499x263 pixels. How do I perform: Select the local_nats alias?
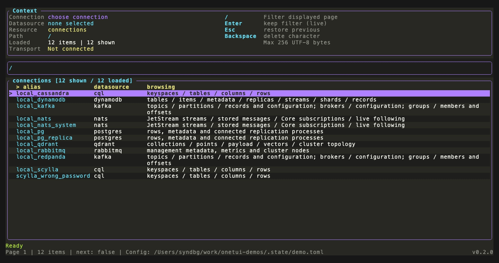[34, 119]
